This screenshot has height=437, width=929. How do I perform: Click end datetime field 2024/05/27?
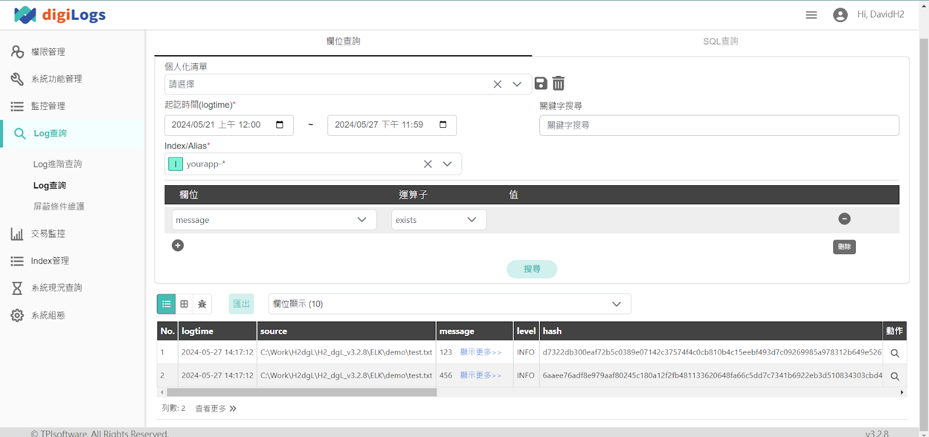pos(392,125)
